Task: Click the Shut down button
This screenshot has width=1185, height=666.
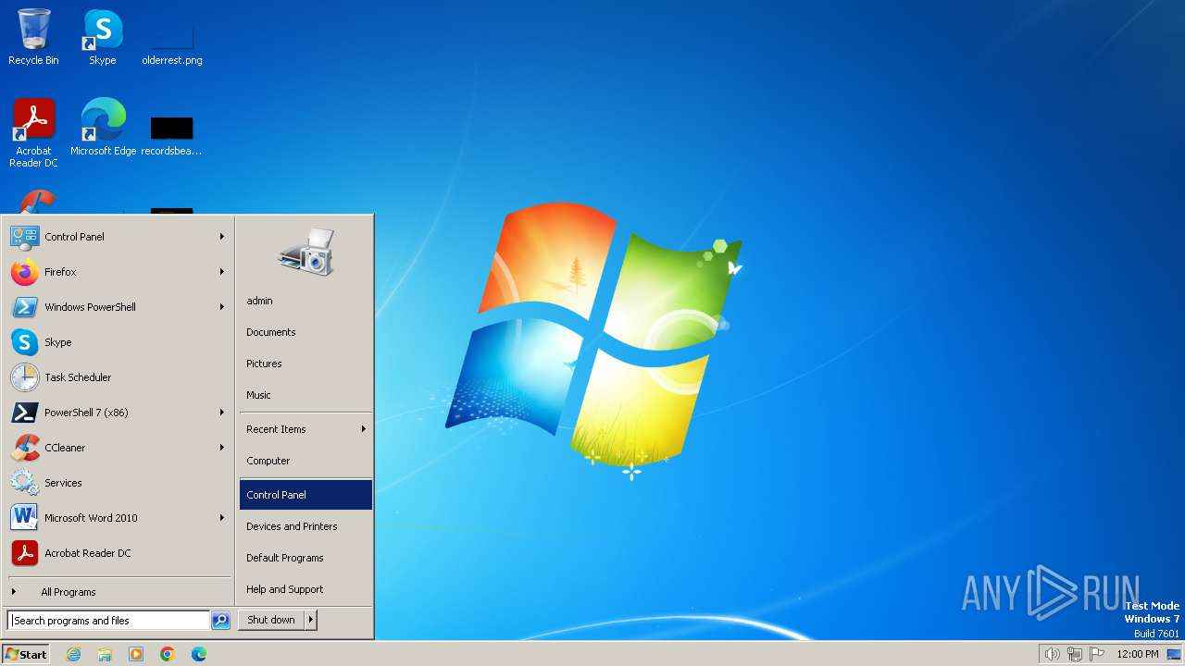Action: click(x=271, y=620)
